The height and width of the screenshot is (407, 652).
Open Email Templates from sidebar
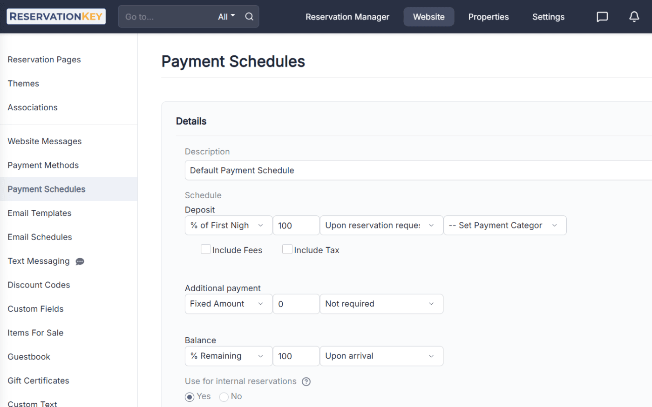pyautogui.click(x=39, y=213)
